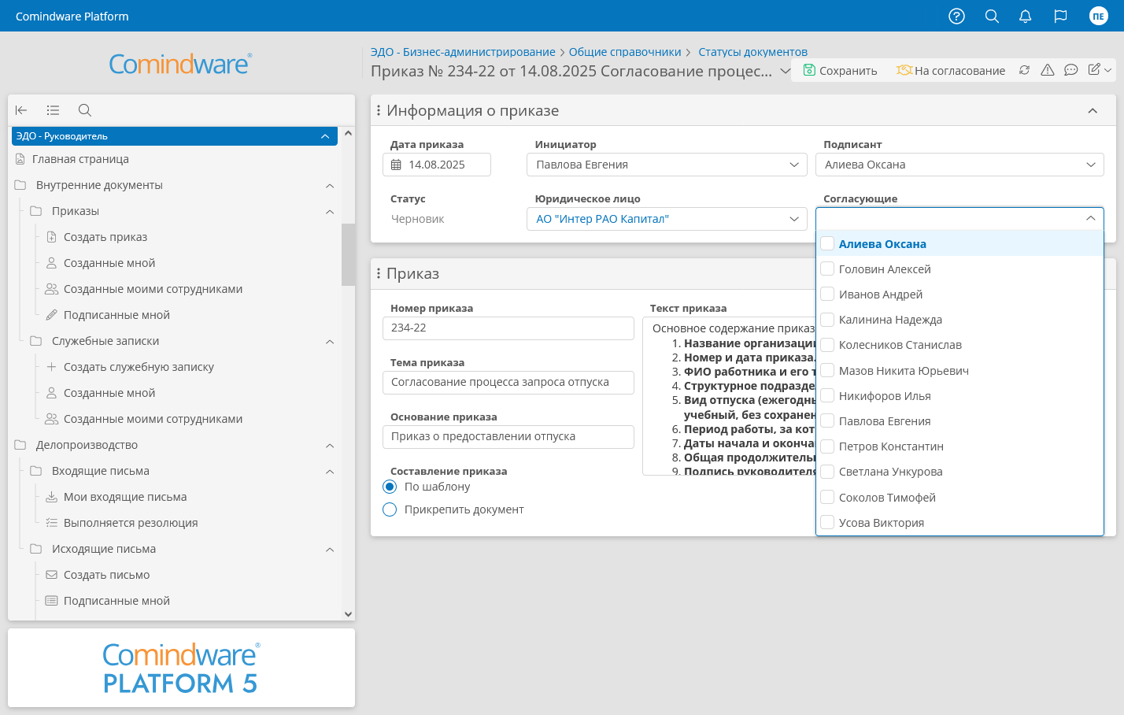The width and height of the screenshot is (1124, 715).
Task: Open Создать письмо in navigation
Action: 106,575
